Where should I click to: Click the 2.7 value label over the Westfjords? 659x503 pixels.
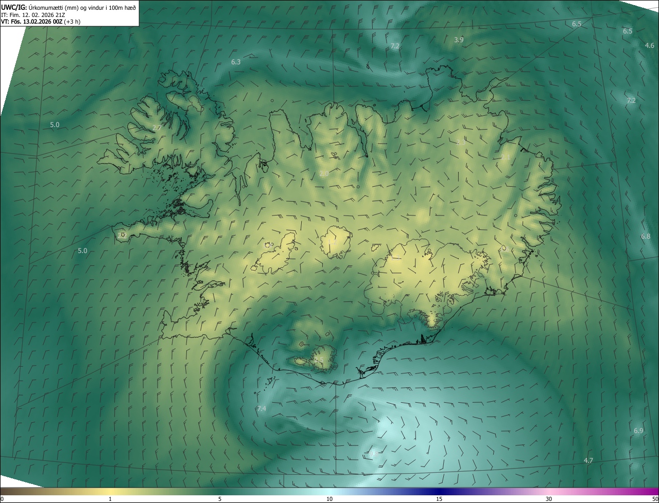coord(157,127)
